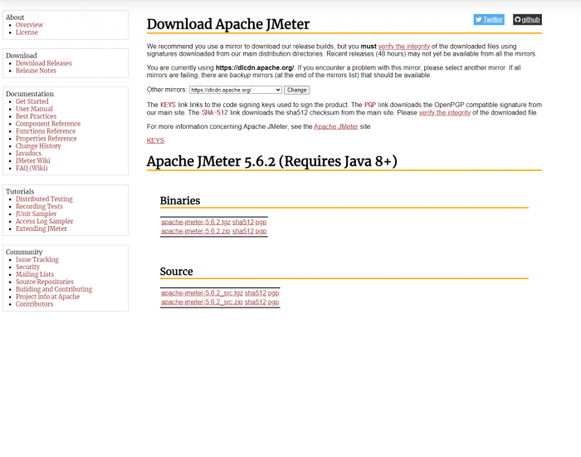Open User Manual documentation link
This screenshot has height=457, width=581.
click(34, 109)
